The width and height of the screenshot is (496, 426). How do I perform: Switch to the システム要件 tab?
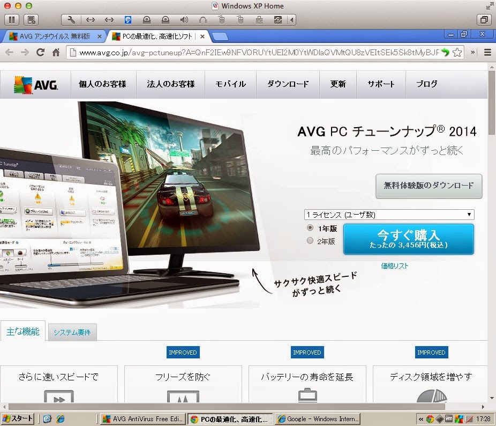72,333
